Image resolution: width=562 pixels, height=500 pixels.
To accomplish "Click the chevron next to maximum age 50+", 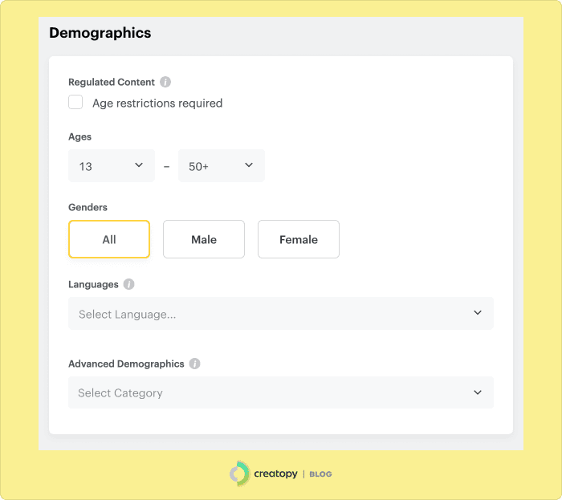I will (x=249, y=165).
